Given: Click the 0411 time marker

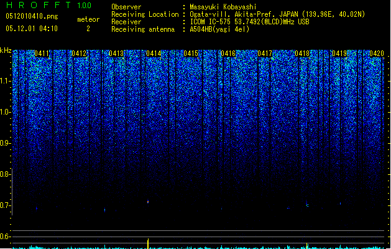Looking at the screenshot, I should pos(42,54).
